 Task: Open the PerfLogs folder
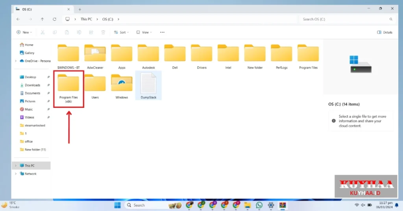pyautogui.click(x=281, y=56)
